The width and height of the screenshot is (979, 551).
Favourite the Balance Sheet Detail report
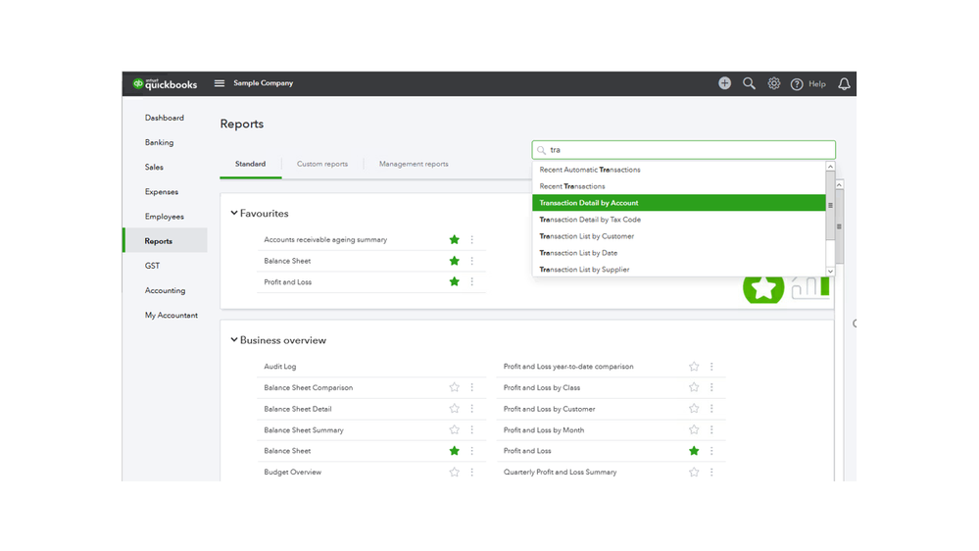[x=454, y=409]
